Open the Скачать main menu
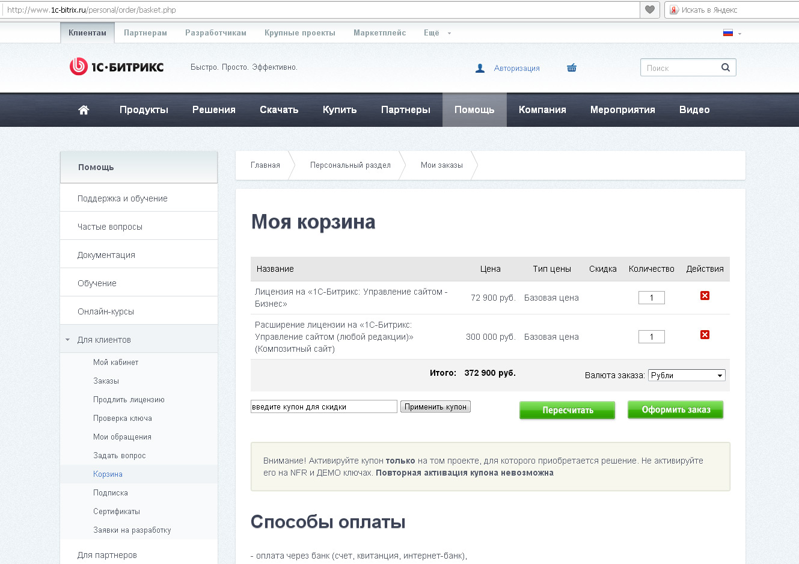The width and height of the screenshot is (799, 564). (279, 109)
